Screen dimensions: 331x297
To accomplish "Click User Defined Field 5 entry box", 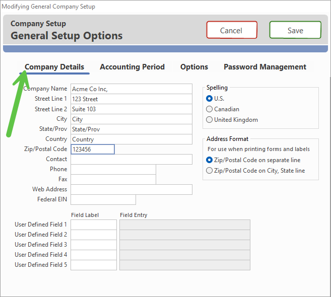I will [x=185, y=265].
